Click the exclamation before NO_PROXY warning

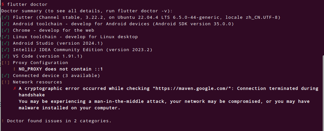14,69
